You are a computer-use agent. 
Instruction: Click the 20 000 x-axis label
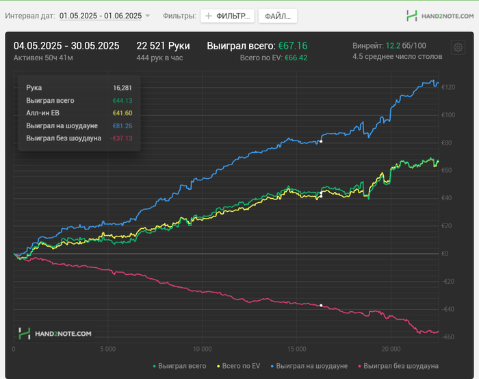pyautogui.click(x=391, y=349)
